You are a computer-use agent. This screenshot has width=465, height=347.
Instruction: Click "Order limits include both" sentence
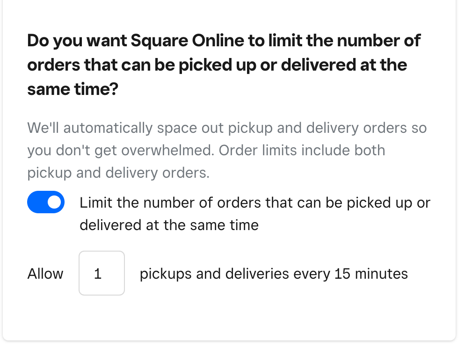[x=302, y=151]
